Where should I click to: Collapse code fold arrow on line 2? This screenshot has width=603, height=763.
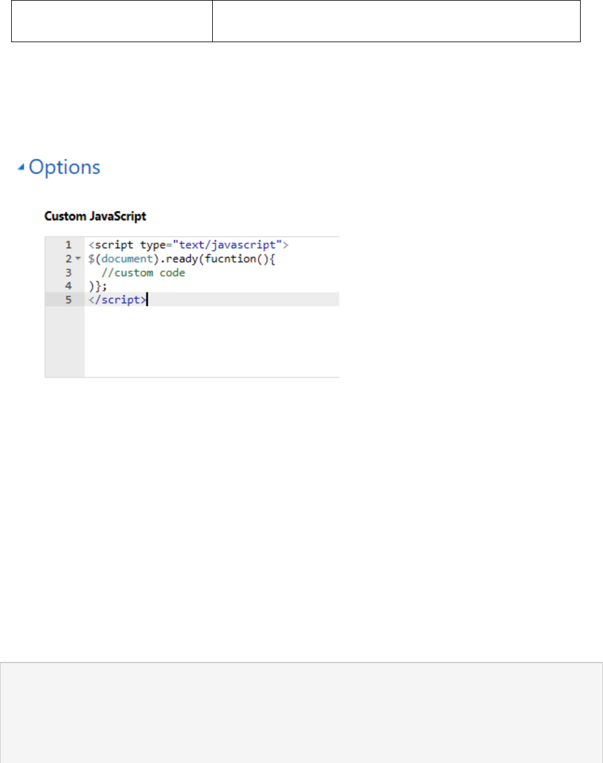click(x=78, y=259)
